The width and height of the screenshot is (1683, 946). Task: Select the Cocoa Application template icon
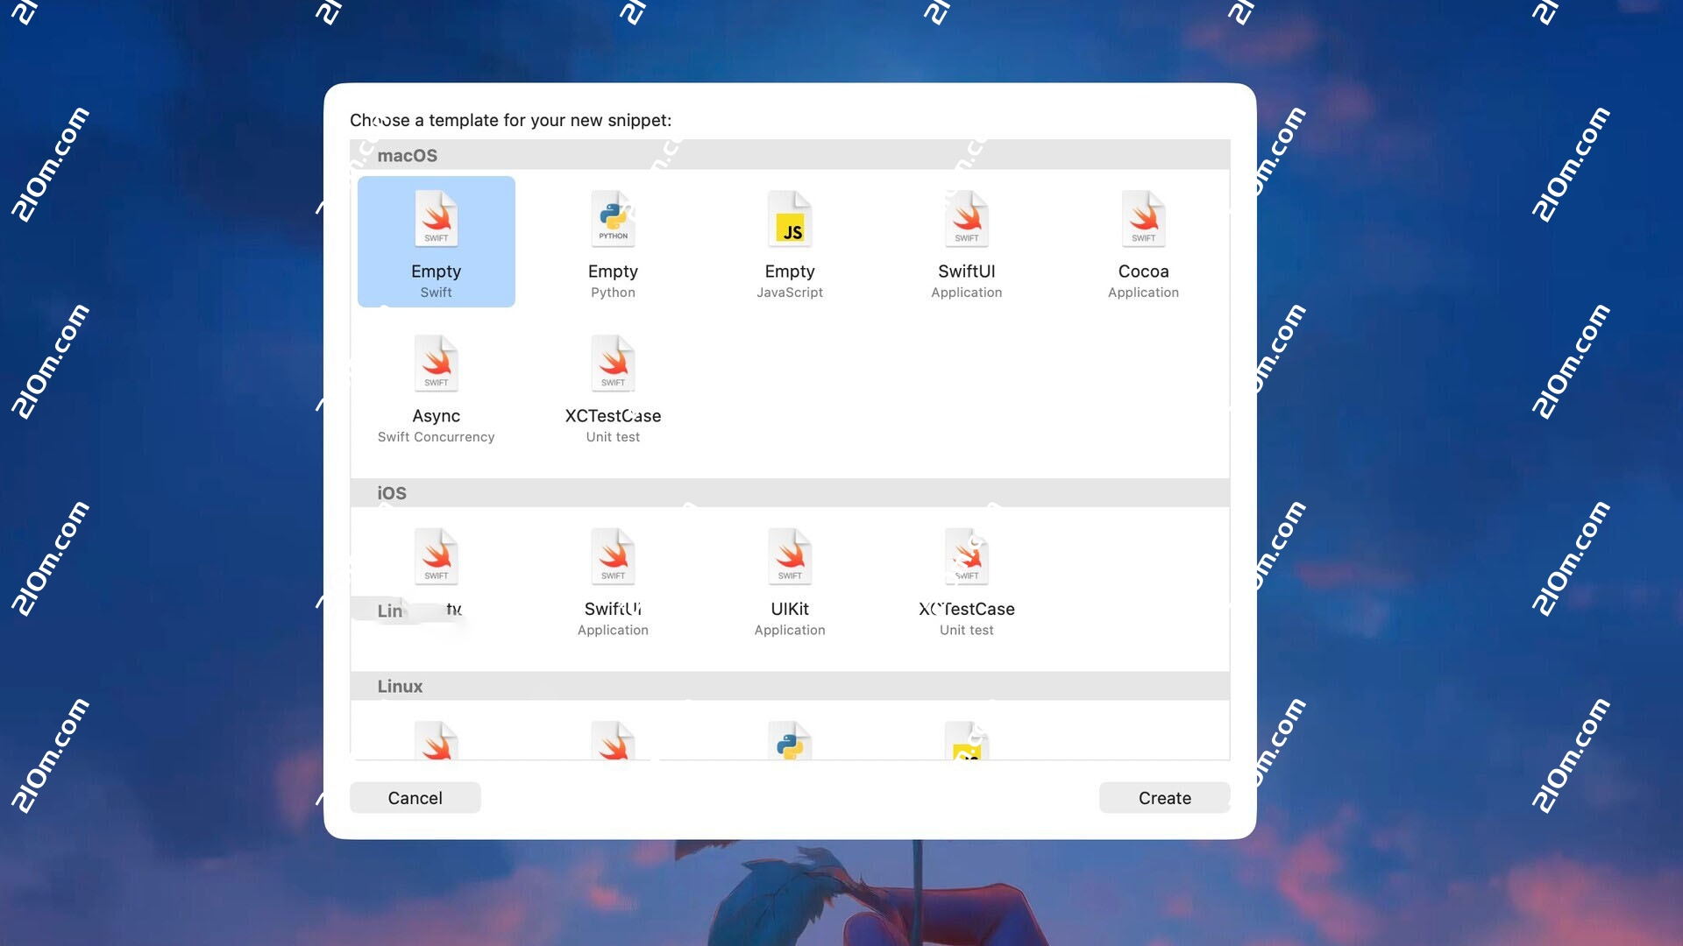click(x=1144, y=219)
